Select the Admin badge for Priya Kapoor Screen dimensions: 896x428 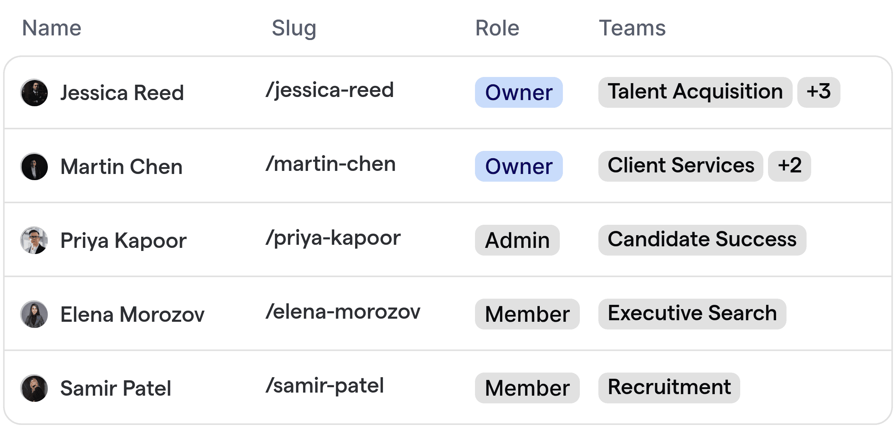click(x=517, y=240)
